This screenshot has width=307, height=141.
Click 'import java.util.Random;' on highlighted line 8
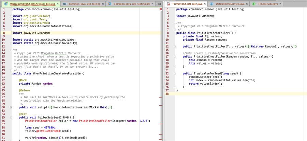pos(31,33)
